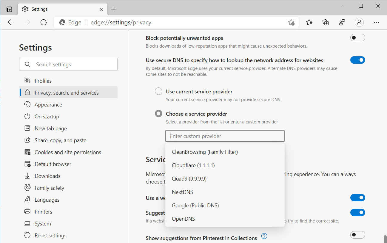This screenshot has height=243, width=387.
Task: Click the Enter custom provider field
Action: click(x=225, y=136)
